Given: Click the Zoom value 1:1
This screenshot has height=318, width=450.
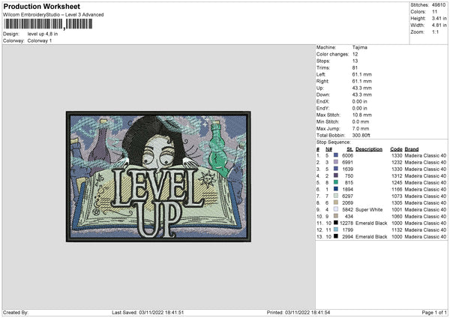Looking at the screenshot, I should click(x=435, y=31).
